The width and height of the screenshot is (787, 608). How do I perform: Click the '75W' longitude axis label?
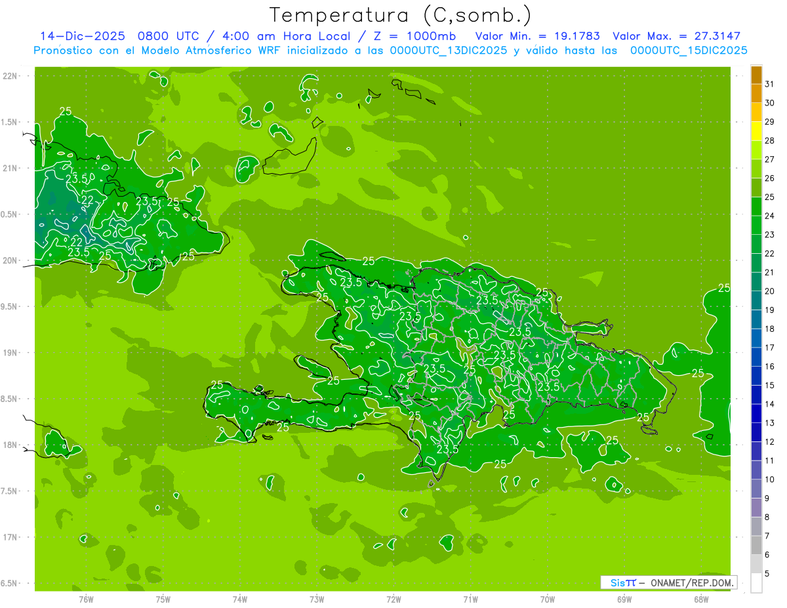coord(163,599)
